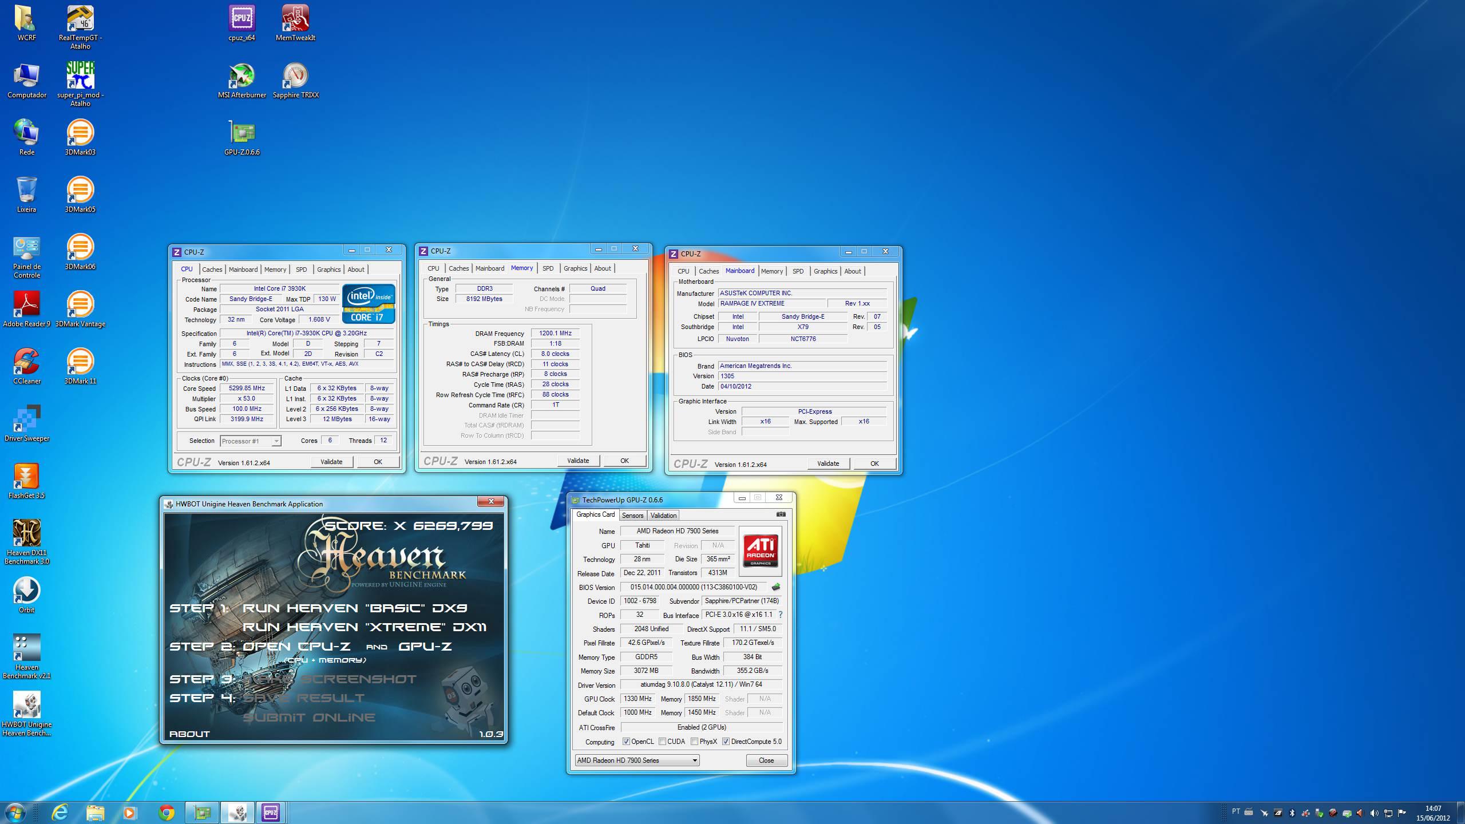Click Run Heaven "Basic" DX9
The image size is (1465, 824).
click(x=355, y=608)
